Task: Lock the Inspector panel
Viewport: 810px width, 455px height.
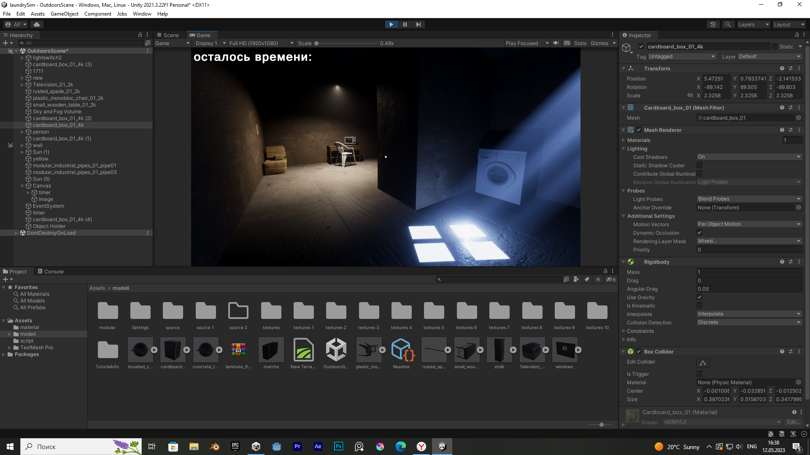Action: (797, 35)
